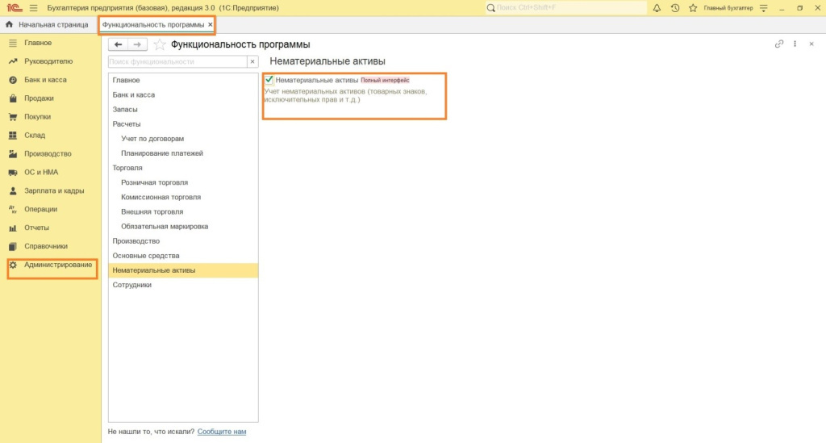
Task: Select Торговля in functionality list
Action: coord(183,168)
